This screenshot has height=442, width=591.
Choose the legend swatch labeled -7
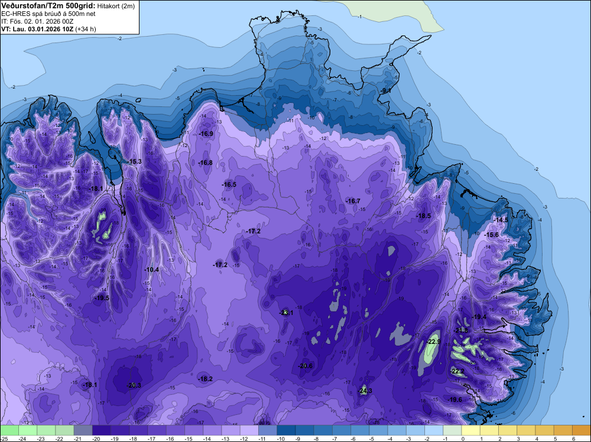(x=342, y=430)
